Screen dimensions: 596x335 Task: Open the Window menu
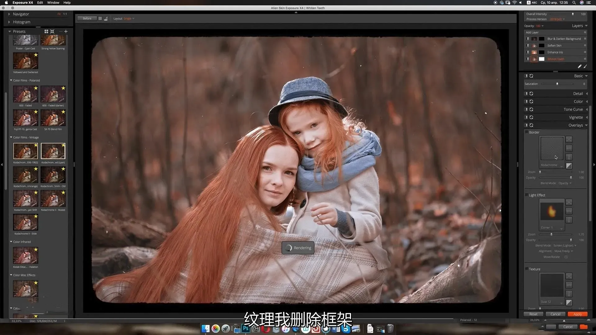point(53,2)
